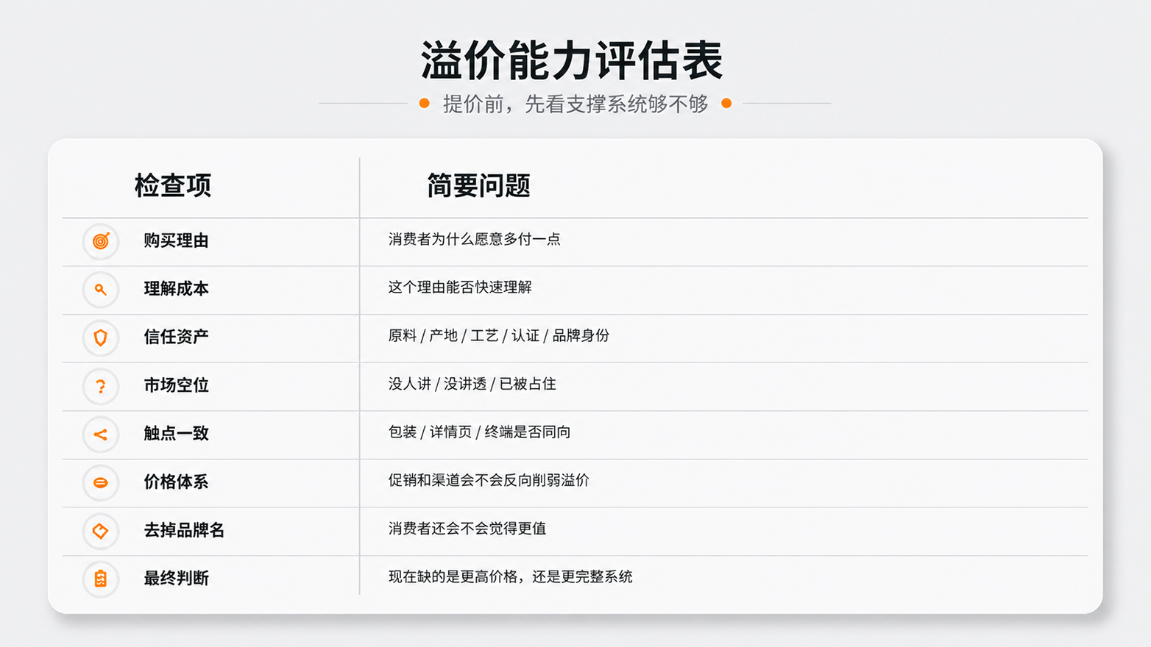Click the subtitle 提价前，先看支撑系统够不够
The image size is (1151, 647).
pyautogui.click(x=575, y=104)
